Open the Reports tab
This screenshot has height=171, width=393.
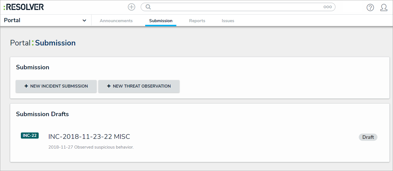point(197,21)
